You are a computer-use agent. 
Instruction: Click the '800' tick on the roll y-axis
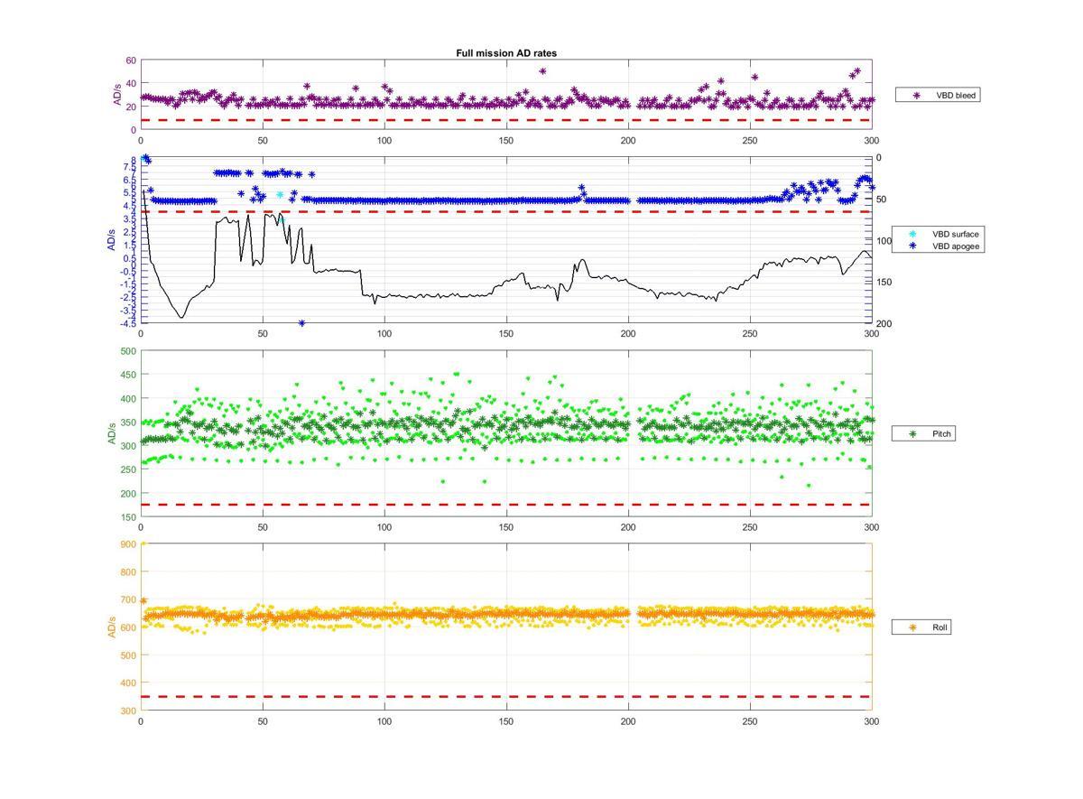[x=128, y=571]
